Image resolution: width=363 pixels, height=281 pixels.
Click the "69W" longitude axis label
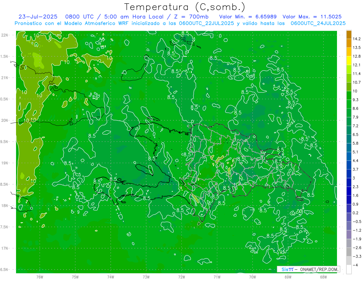[x=288, y=277]
